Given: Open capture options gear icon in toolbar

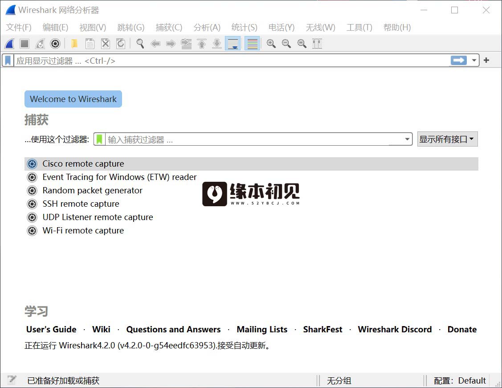Looking at the screenshot, I should pyautogui.click(x=55, y=44).
